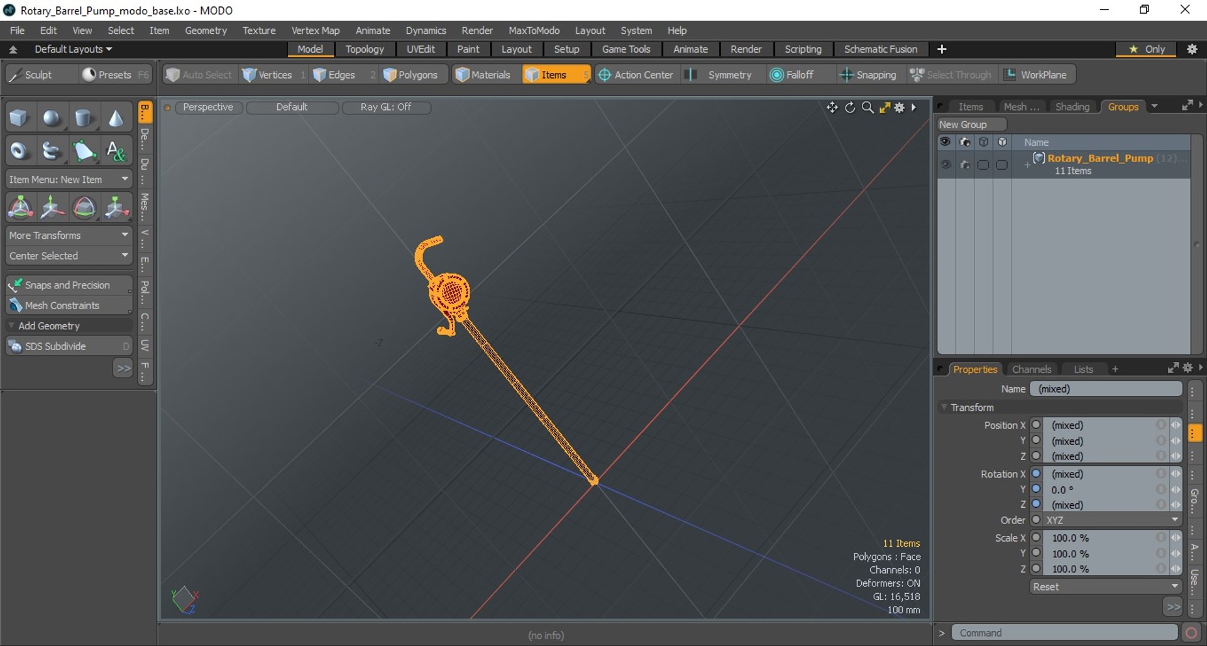Open Properties panel gear settings

1188,368
